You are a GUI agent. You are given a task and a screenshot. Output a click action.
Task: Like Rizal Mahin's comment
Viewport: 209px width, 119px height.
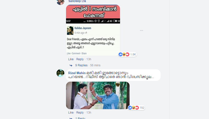pyautogui.click(x=71, y=113)
